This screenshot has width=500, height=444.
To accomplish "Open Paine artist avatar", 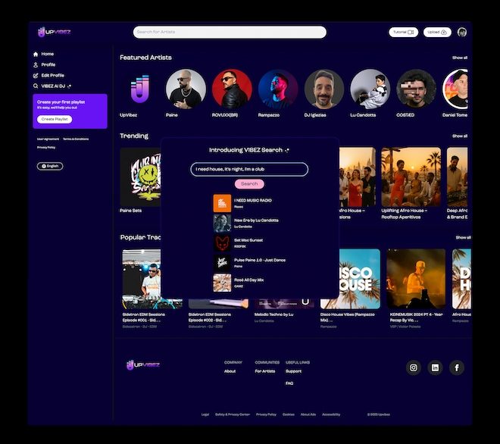I will [186, 89].
